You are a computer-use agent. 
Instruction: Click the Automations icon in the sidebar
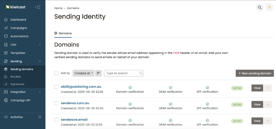click(x=6, y=36)
